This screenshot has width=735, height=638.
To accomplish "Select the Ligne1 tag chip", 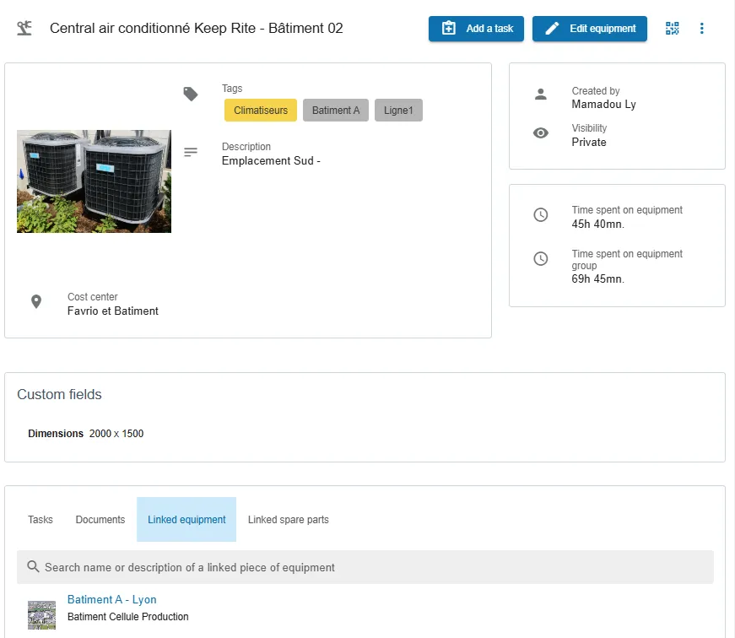I will pyautogui.click(x=398, y=111).
